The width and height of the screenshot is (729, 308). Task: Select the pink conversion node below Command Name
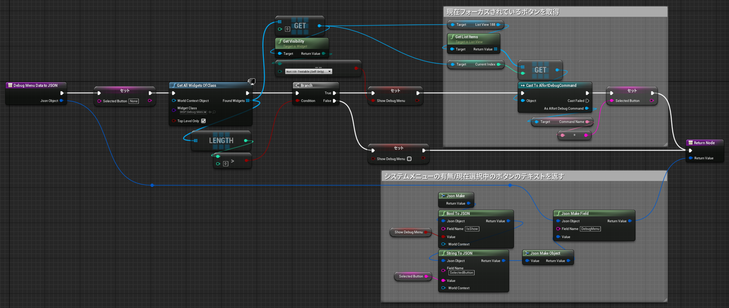[x=574, y=135]
